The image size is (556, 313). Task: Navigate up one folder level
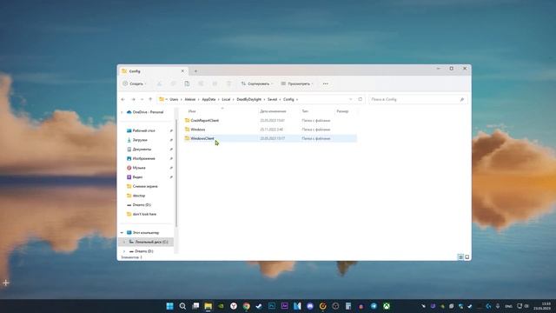coord(150,99)
